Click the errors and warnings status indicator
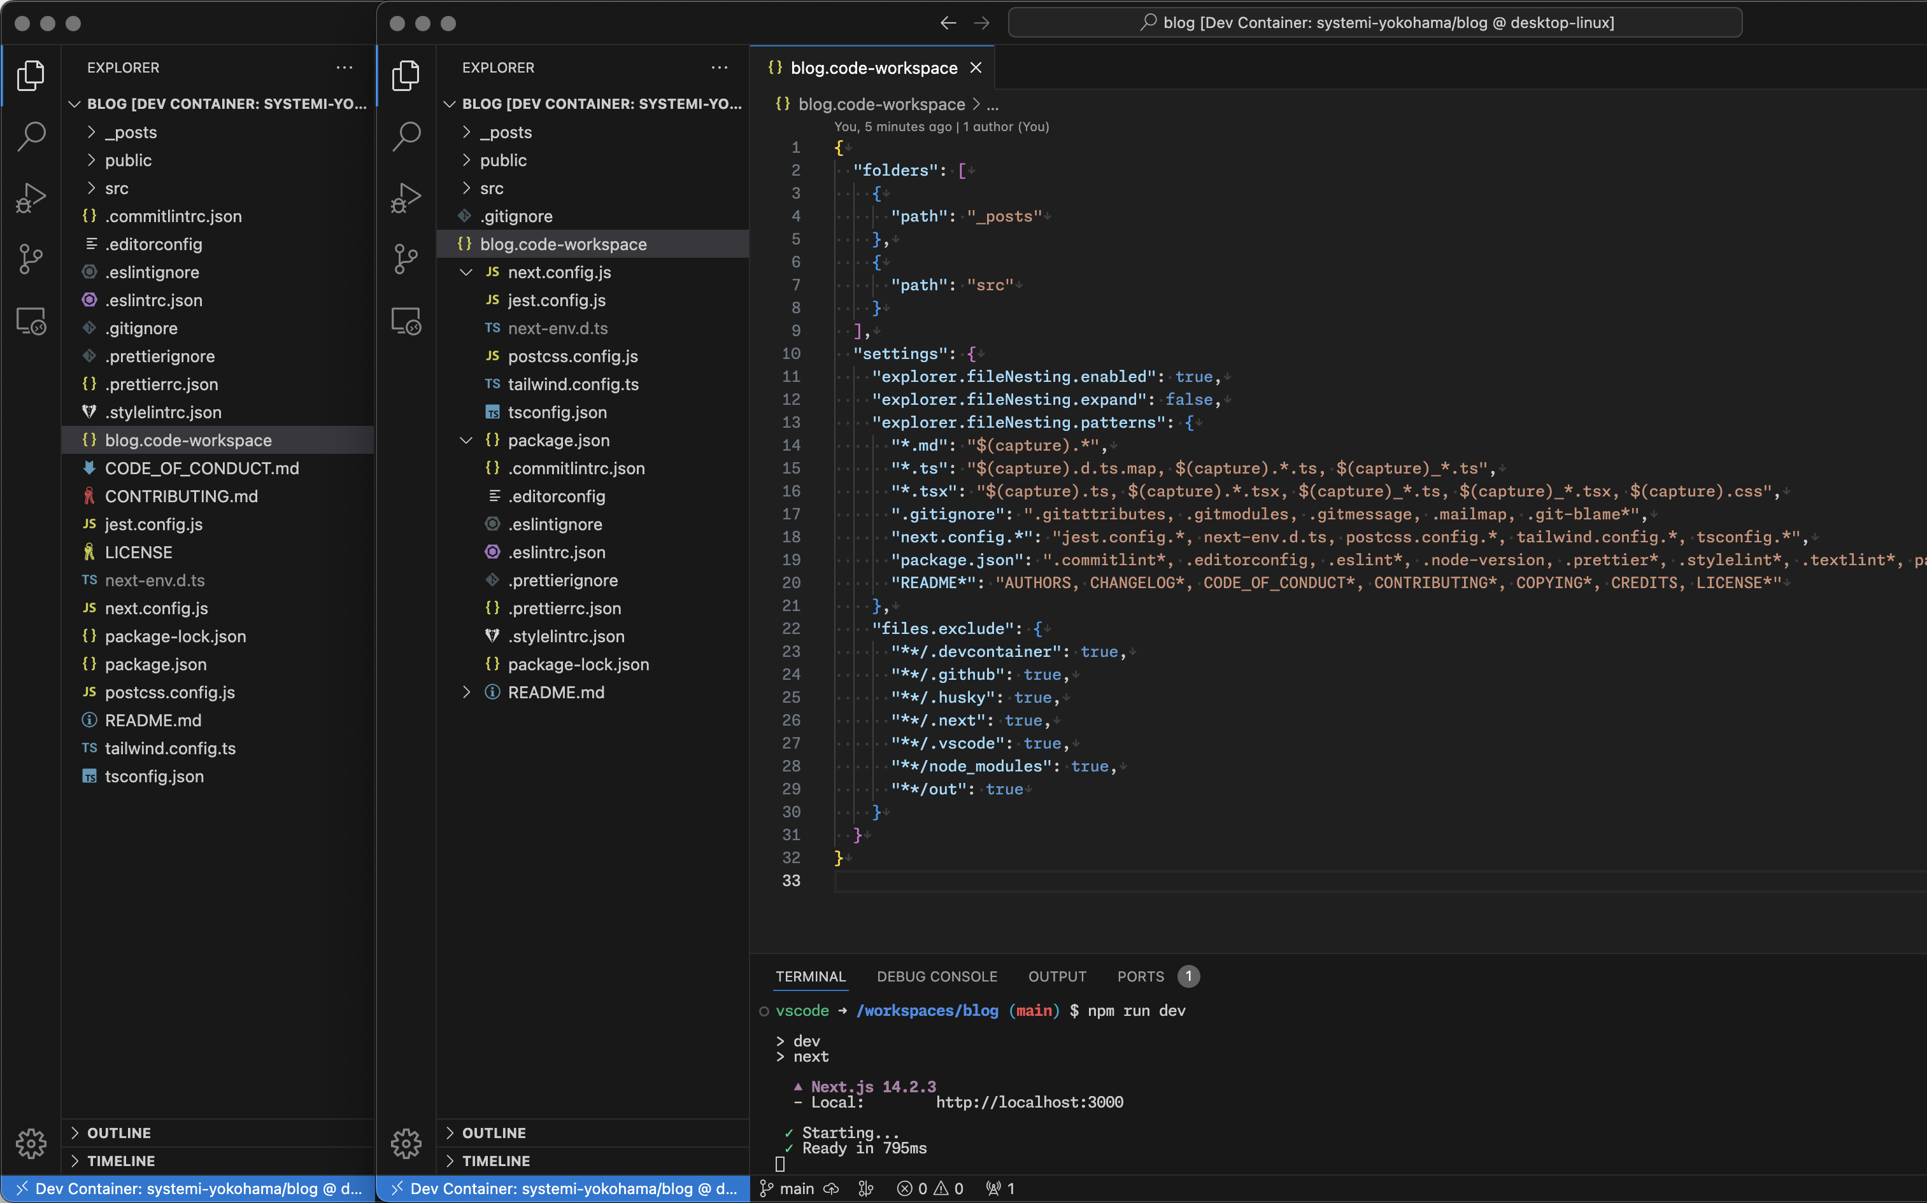This screenshot has width=1927, height=1203. pyautogui.click(x=930, y=1189)
